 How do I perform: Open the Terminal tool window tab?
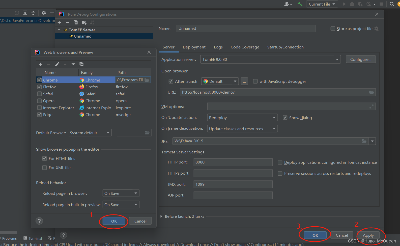pos(33,238)
